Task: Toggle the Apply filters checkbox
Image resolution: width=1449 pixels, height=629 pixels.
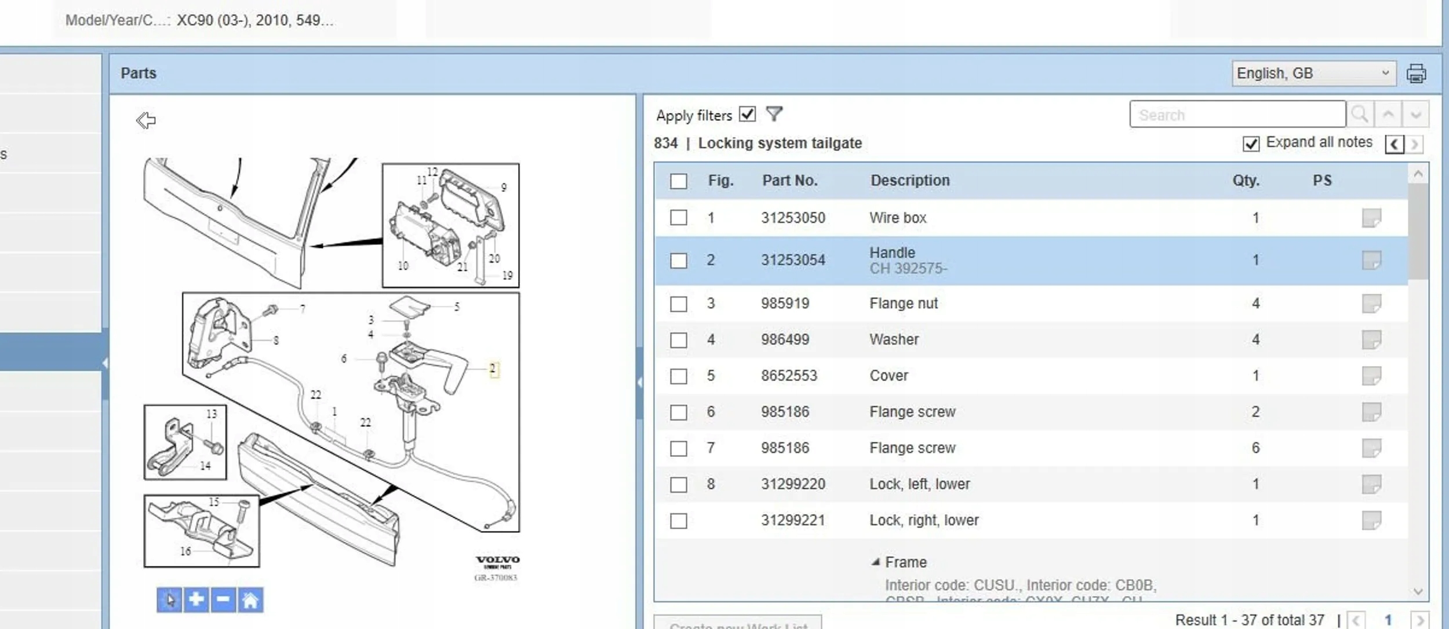Action: point(747,114)
